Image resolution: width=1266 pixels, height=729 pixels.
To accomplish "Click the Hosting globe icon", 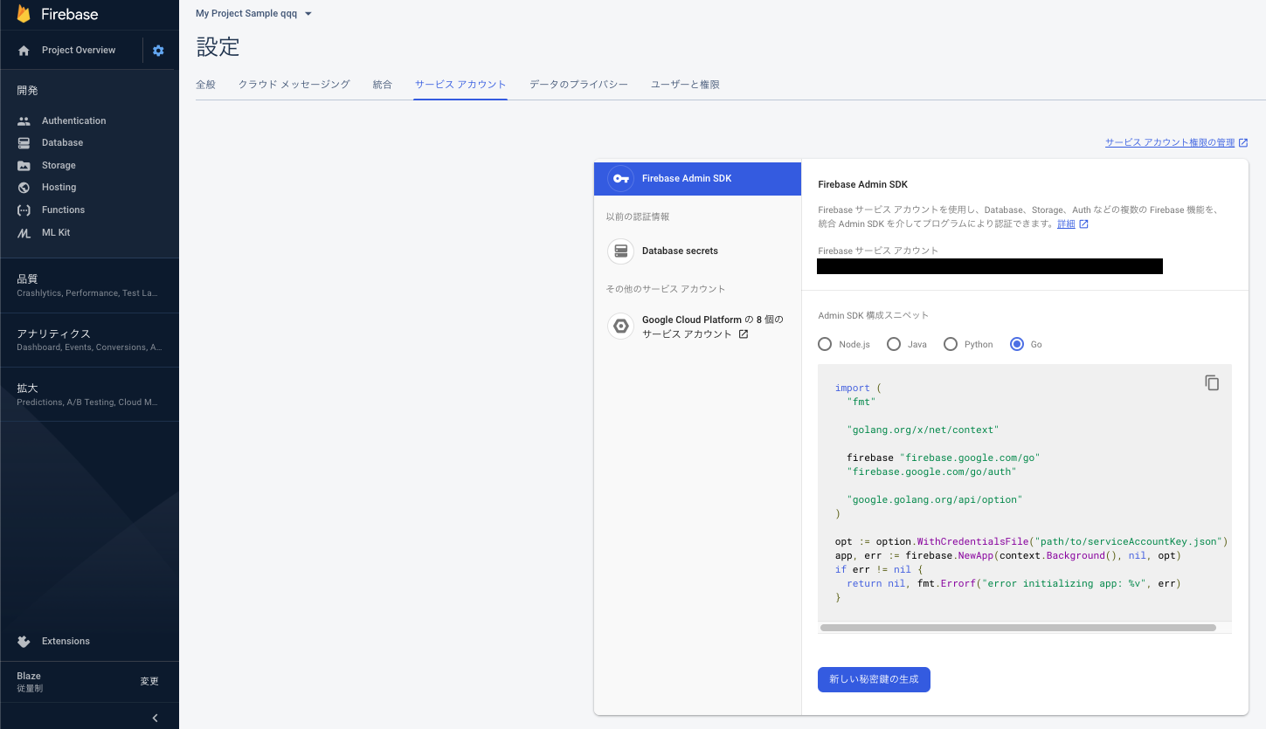I will coord(24,188).
